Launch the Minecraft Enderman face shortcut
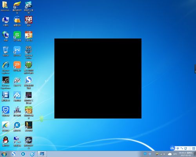This screenshot has width=196, height=157. click(x=29, y=95)
